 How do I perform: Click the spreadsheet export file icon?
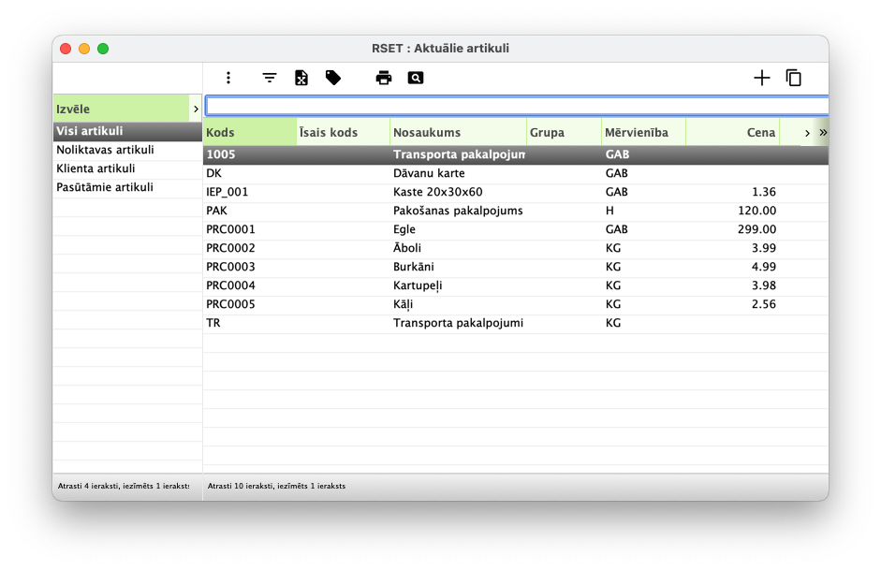click(x=301, y=79)
